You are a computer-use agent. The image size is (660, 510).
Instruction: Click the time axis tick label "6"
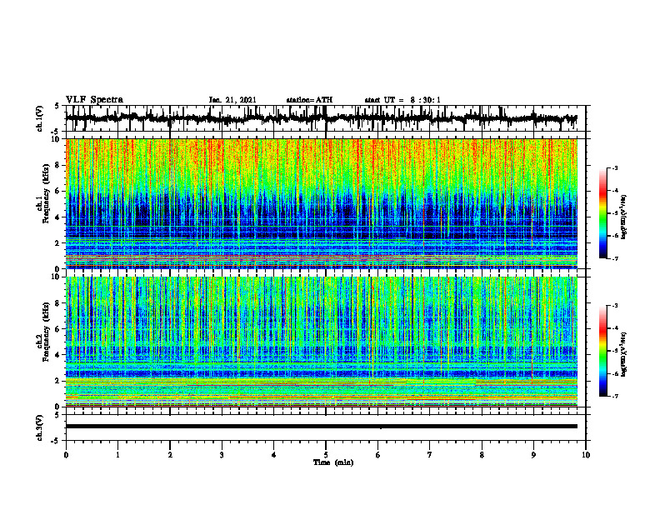pyautogui.click(x=378, y=455)
